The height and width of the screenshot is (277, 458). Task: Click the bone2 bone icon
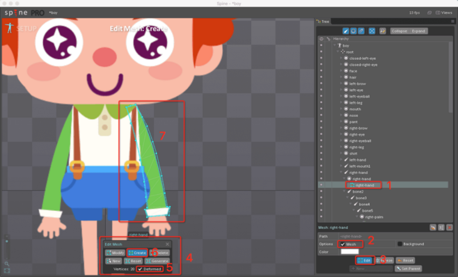tap(349, 192)
